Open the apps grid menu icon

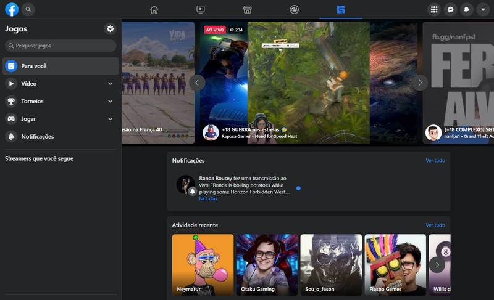434,9
